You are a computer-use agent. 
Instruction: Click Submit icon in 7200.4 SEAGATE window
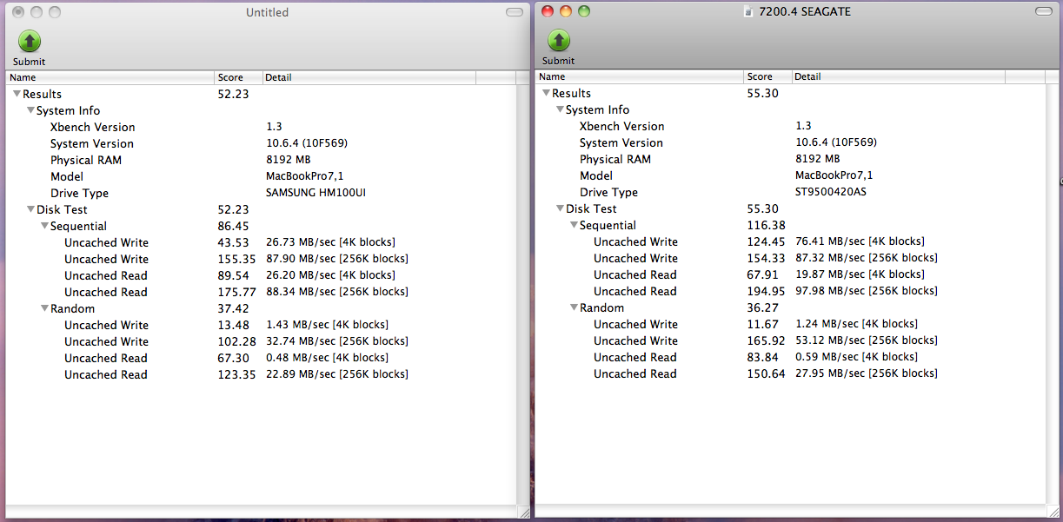(559, 40)
